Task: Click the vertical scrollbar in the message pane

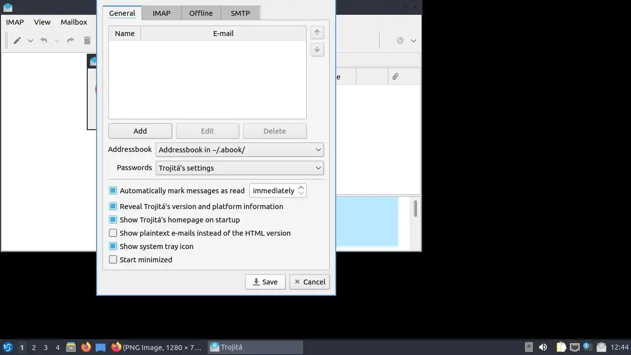Action: [x=416, y=208]
